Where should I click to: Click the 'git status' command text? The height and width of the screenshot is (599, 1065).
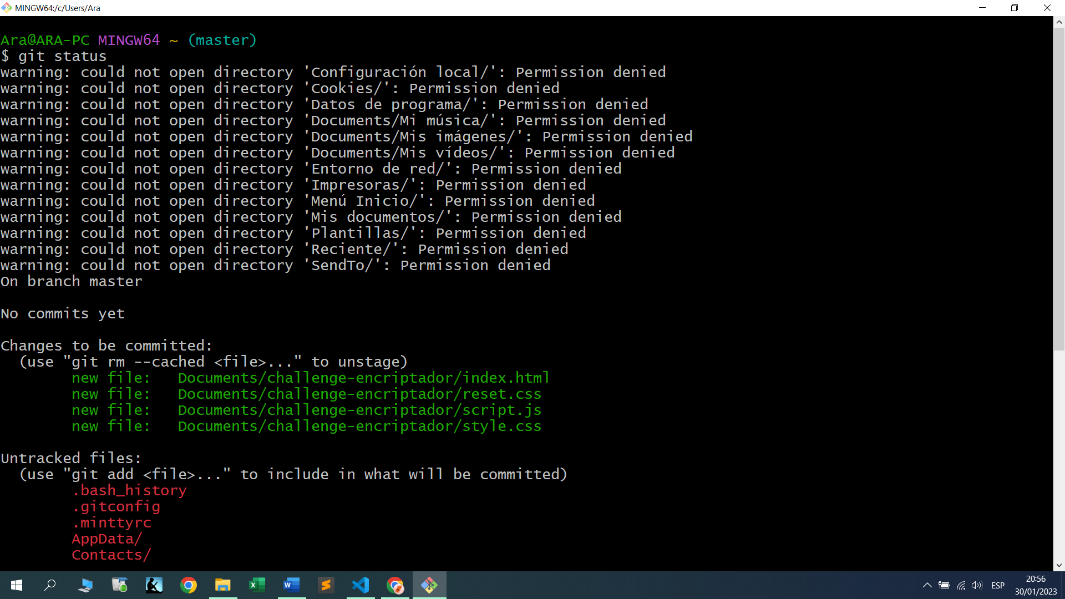pos(62,56)
